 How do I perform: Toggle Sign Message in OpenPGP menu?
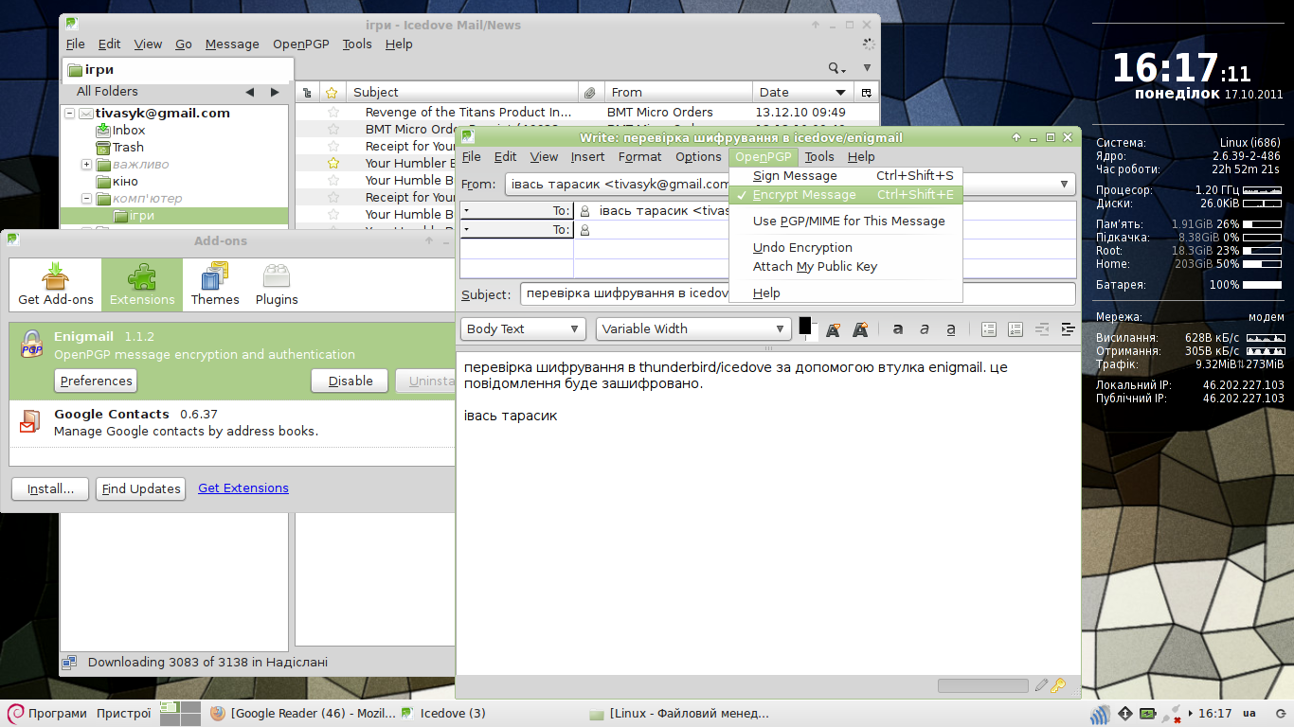click(846, 176)
